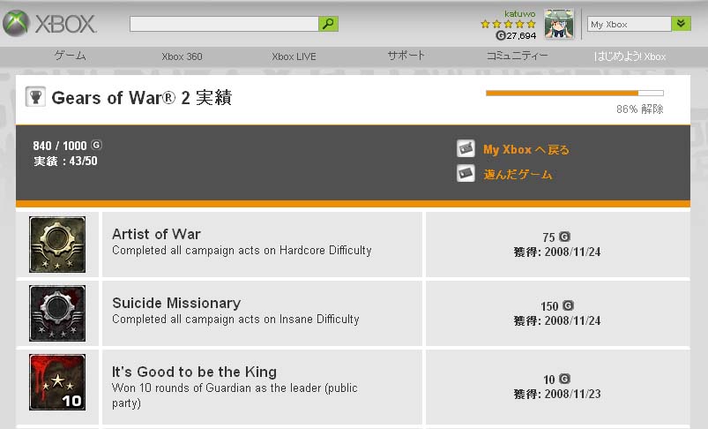Click the Won 10 rounds of Guardian description

click(235, 395)
